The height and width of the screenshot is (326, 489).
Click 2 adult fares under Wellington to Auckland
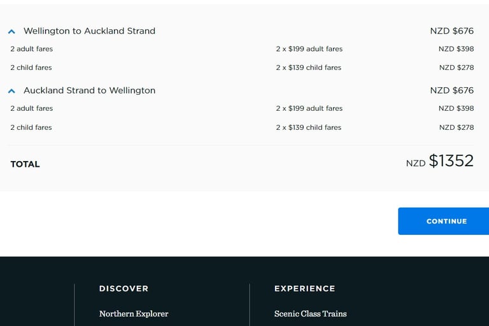(31, 49)
